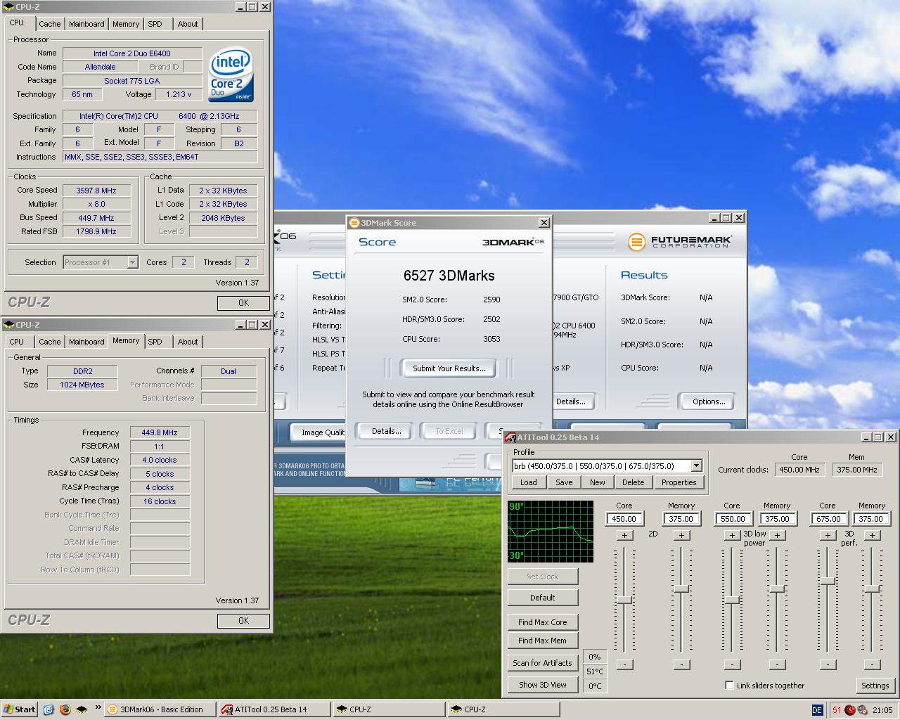Click the lower CPU-Z window title icon
This screenshot has width=900, height=720.
[x=9, y=324]
